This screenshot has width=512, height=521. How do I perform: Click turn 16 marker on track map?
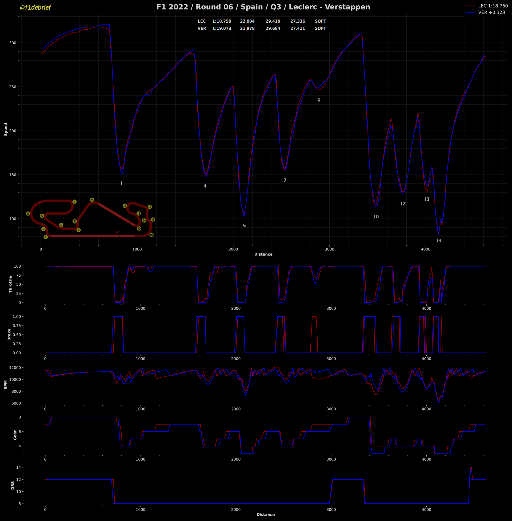click(151, 235)
